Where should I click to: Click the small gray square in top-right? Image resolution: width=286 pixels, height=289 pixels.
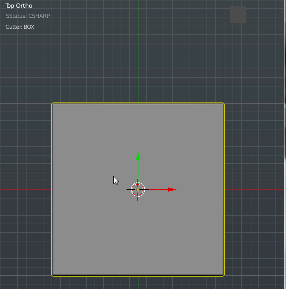[x=238, y=15]
